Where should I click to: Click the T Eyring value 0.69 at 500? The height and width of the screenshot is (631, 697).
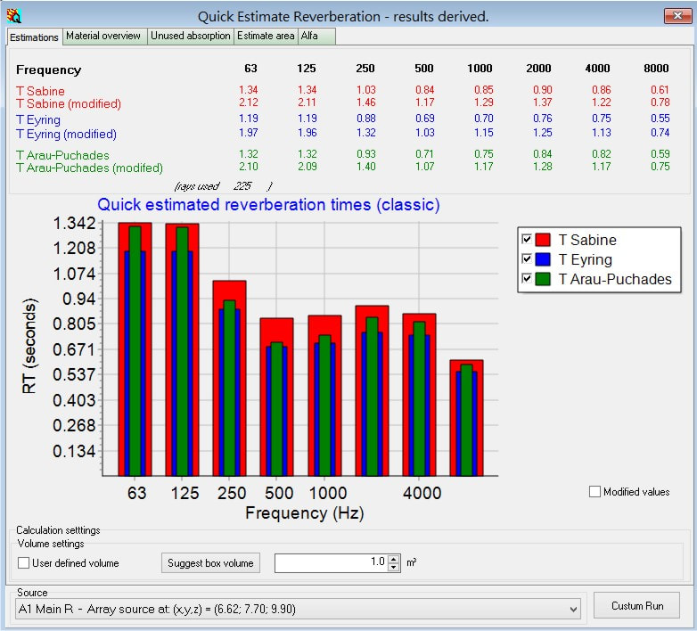(x=425, y=119)
